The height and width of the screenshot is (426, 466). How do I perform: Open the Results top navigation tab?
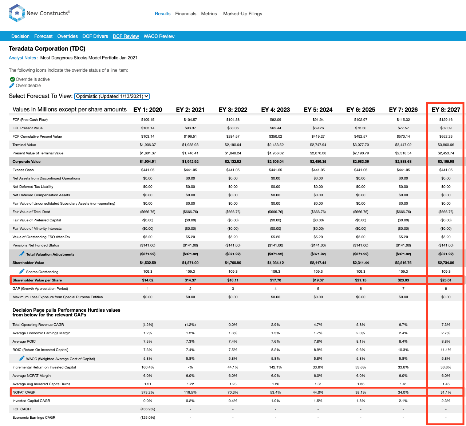pyautogui.click(x=162, y=13)
